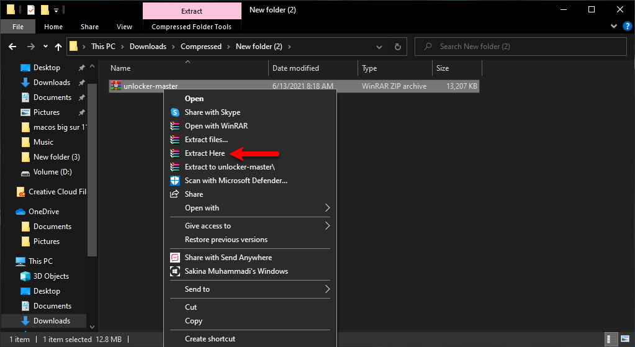
Task: Switch to the Home ribbon tab
Action: [53, 27]
